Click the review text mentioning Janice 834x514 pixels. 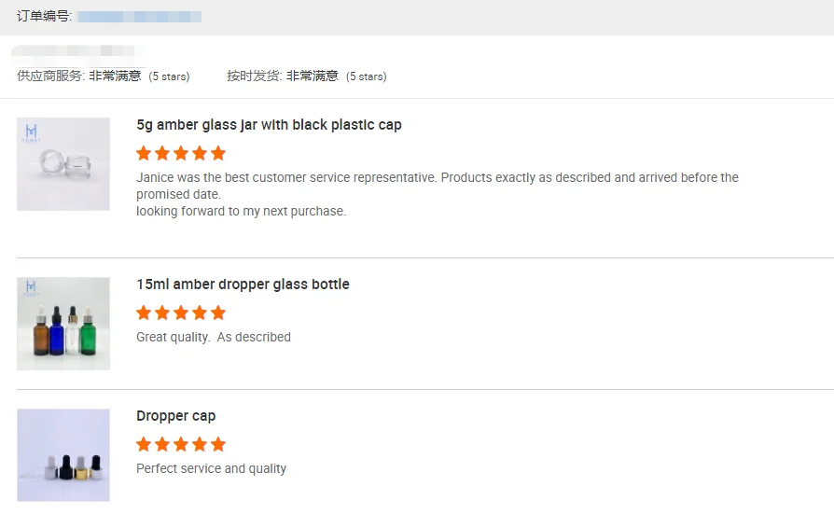[437, 177]
